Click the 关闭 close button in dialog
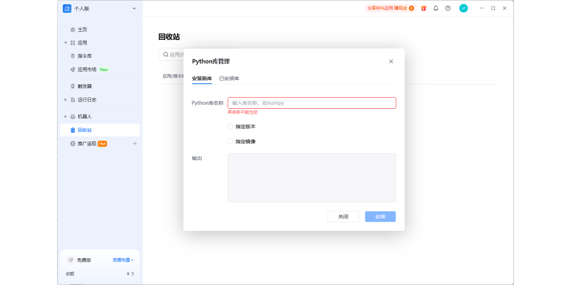The image size is (571, 285). (343, 216)
